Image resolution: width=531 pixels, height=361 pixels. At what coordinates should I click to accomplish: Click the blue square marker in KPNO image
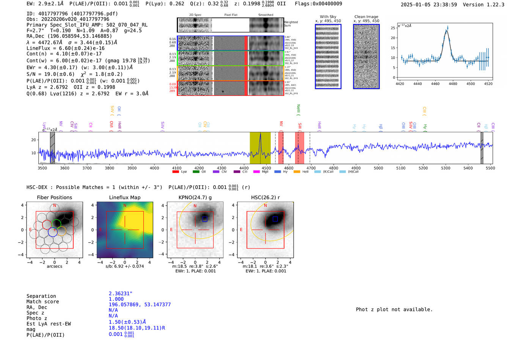(x=205, y=219)
